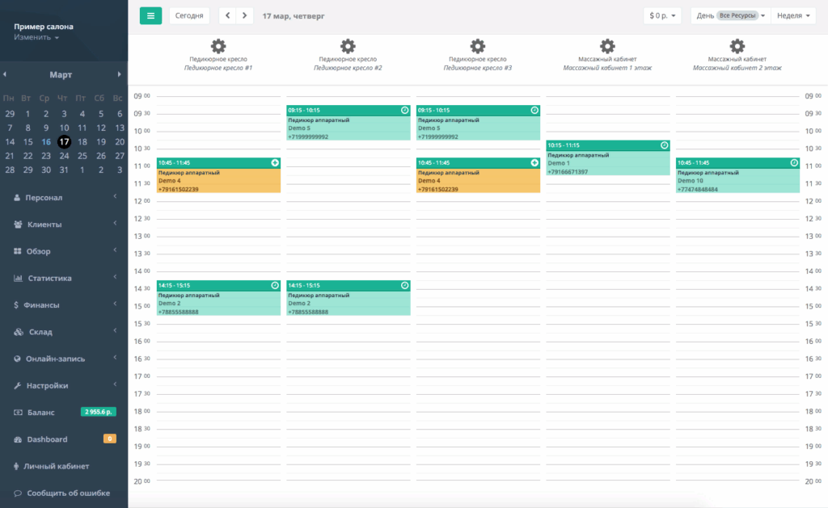
Task: Click the Персонал person icon in sidebar
Action: [17, 197]
